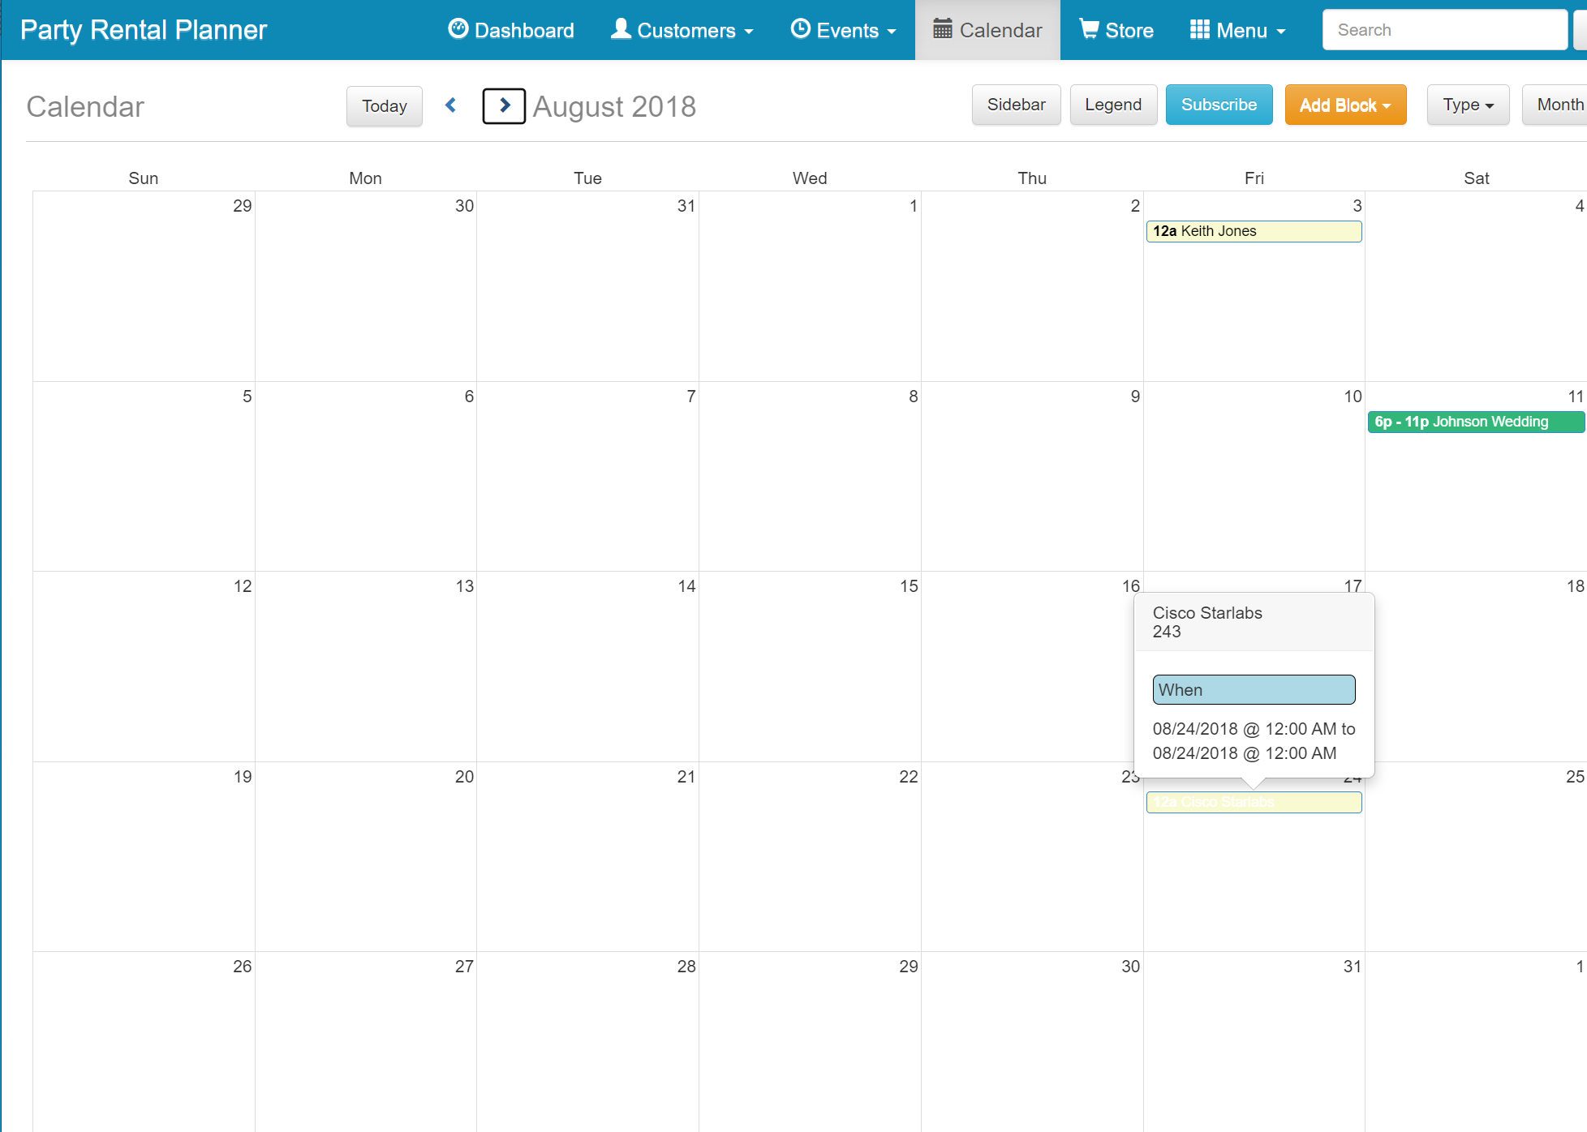Click the Customers person icon

(621, 29)
